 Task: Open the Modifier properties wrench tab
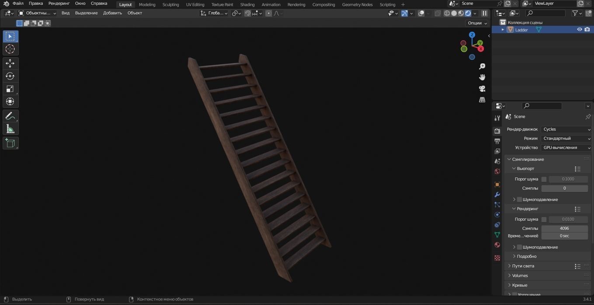pyautogui.click(x=497, y=194)
